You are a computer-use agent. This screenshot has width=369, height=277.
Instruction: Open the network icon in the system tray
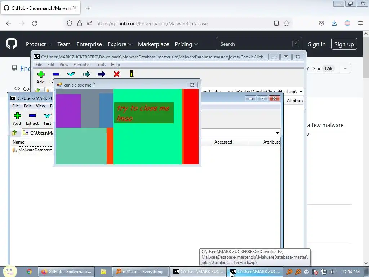click(x=324, y=272)
